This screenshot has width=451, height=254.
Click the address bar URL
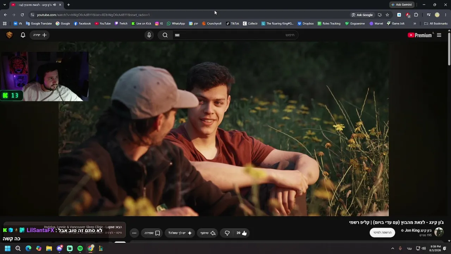[93, 15]
